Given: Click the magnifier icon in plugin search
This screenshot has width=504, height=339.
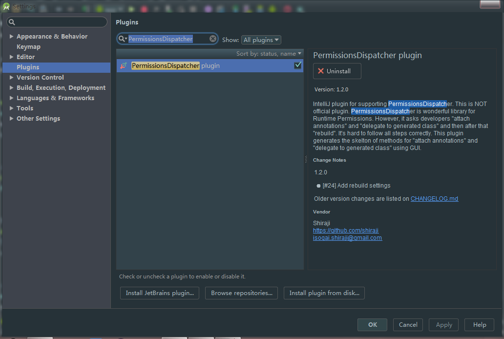Looking at the screenshot, I should coord(122,39).
